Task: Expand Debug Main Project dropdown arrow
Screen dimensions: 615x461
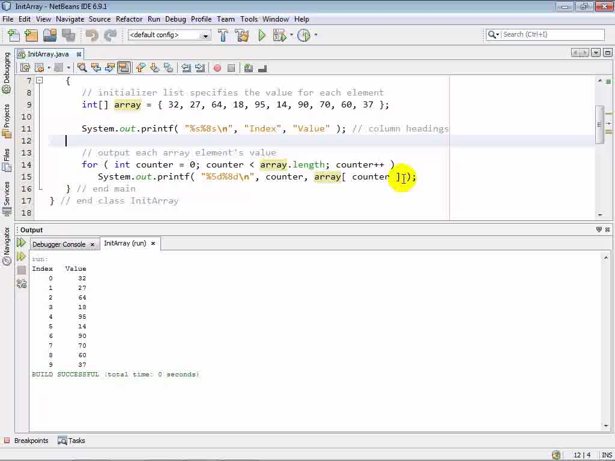Action: pos(291,35)
